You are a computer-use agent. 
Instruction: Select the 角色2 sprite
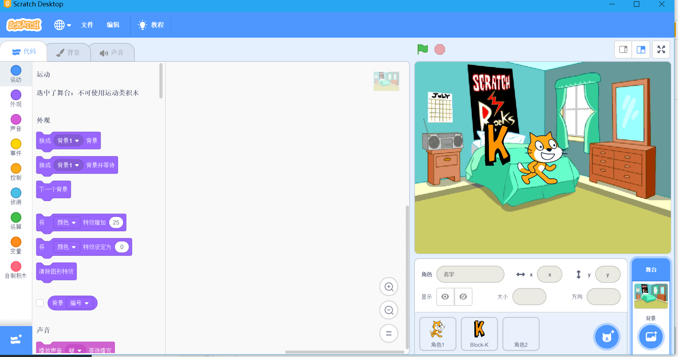click(521, 334)
